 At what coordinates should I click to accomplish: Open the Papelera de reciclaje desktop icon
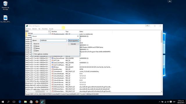point(5,5)
